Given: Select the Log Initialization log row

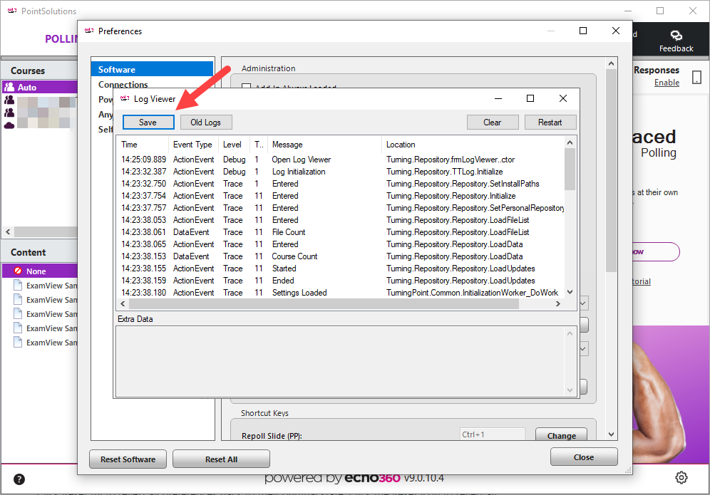Looking at the screenshot, I should [x=341, y=172].
